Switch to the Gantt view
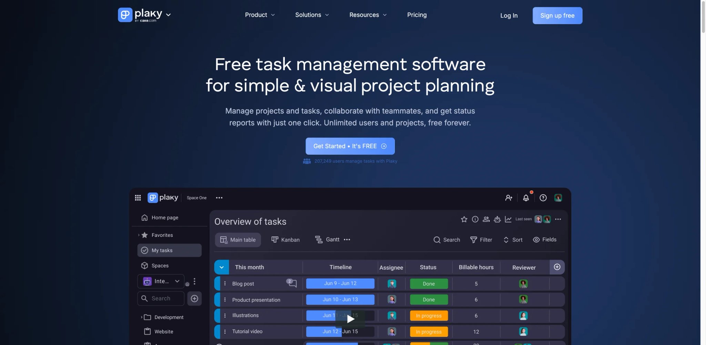706x345 pixels. [x=327, y=239]
